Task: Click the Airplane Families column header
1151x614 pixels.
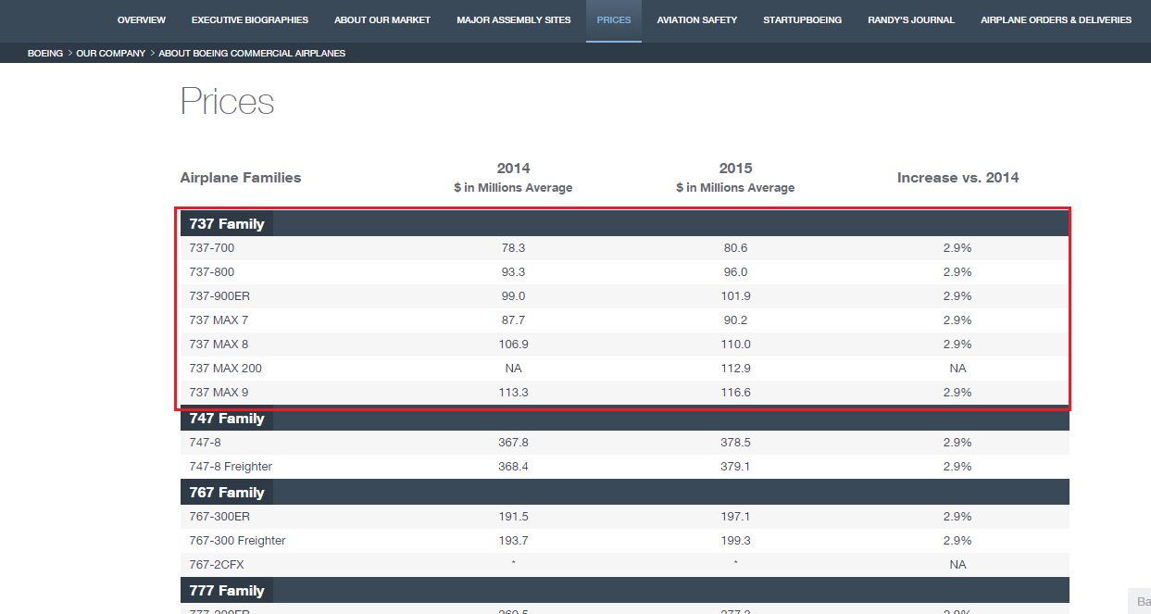Action: tap(241, 178)
